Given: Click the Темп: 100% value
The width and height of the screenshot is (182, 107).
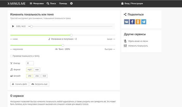Looking at the screenshot, I should (64, 49).
